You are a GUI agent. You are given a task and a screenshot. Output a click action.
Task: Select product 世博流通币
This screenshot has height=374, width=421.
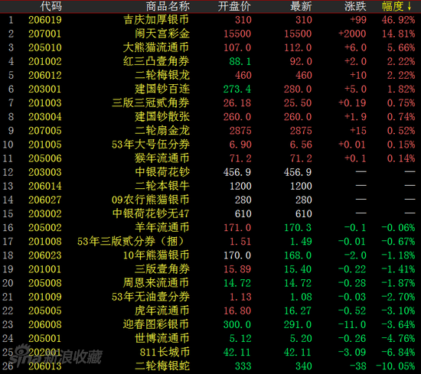(162, 339)
